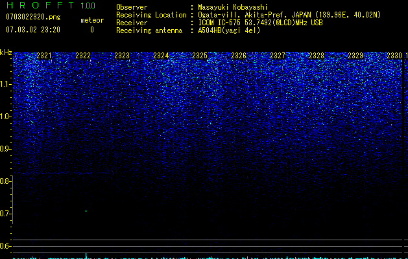Click the 0.6 kHz axis label

point(6,246)
